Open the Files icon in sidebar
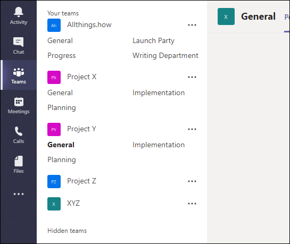Viewport: 290px width, 244px height. [19, 161]
